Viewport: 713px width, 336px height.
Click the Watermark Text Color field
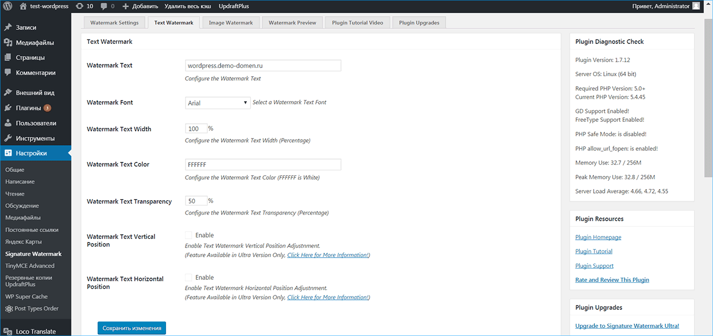(262, 165)
